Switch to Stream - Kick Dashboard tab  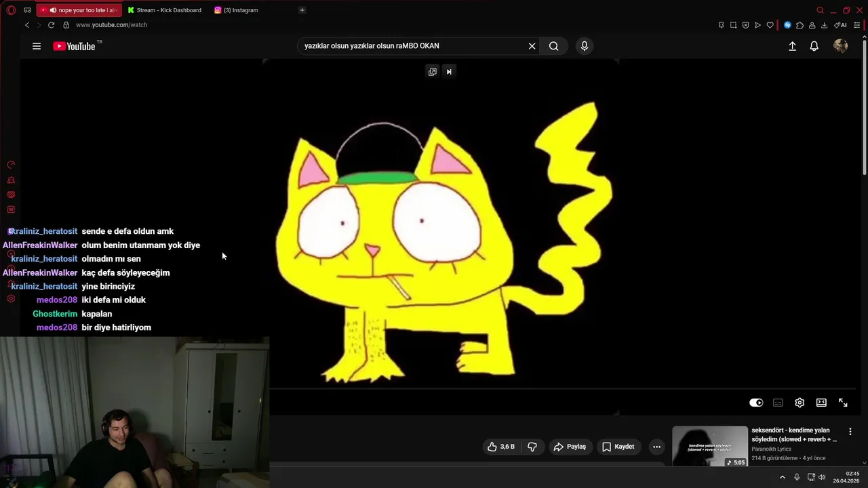tap(165, 10)
